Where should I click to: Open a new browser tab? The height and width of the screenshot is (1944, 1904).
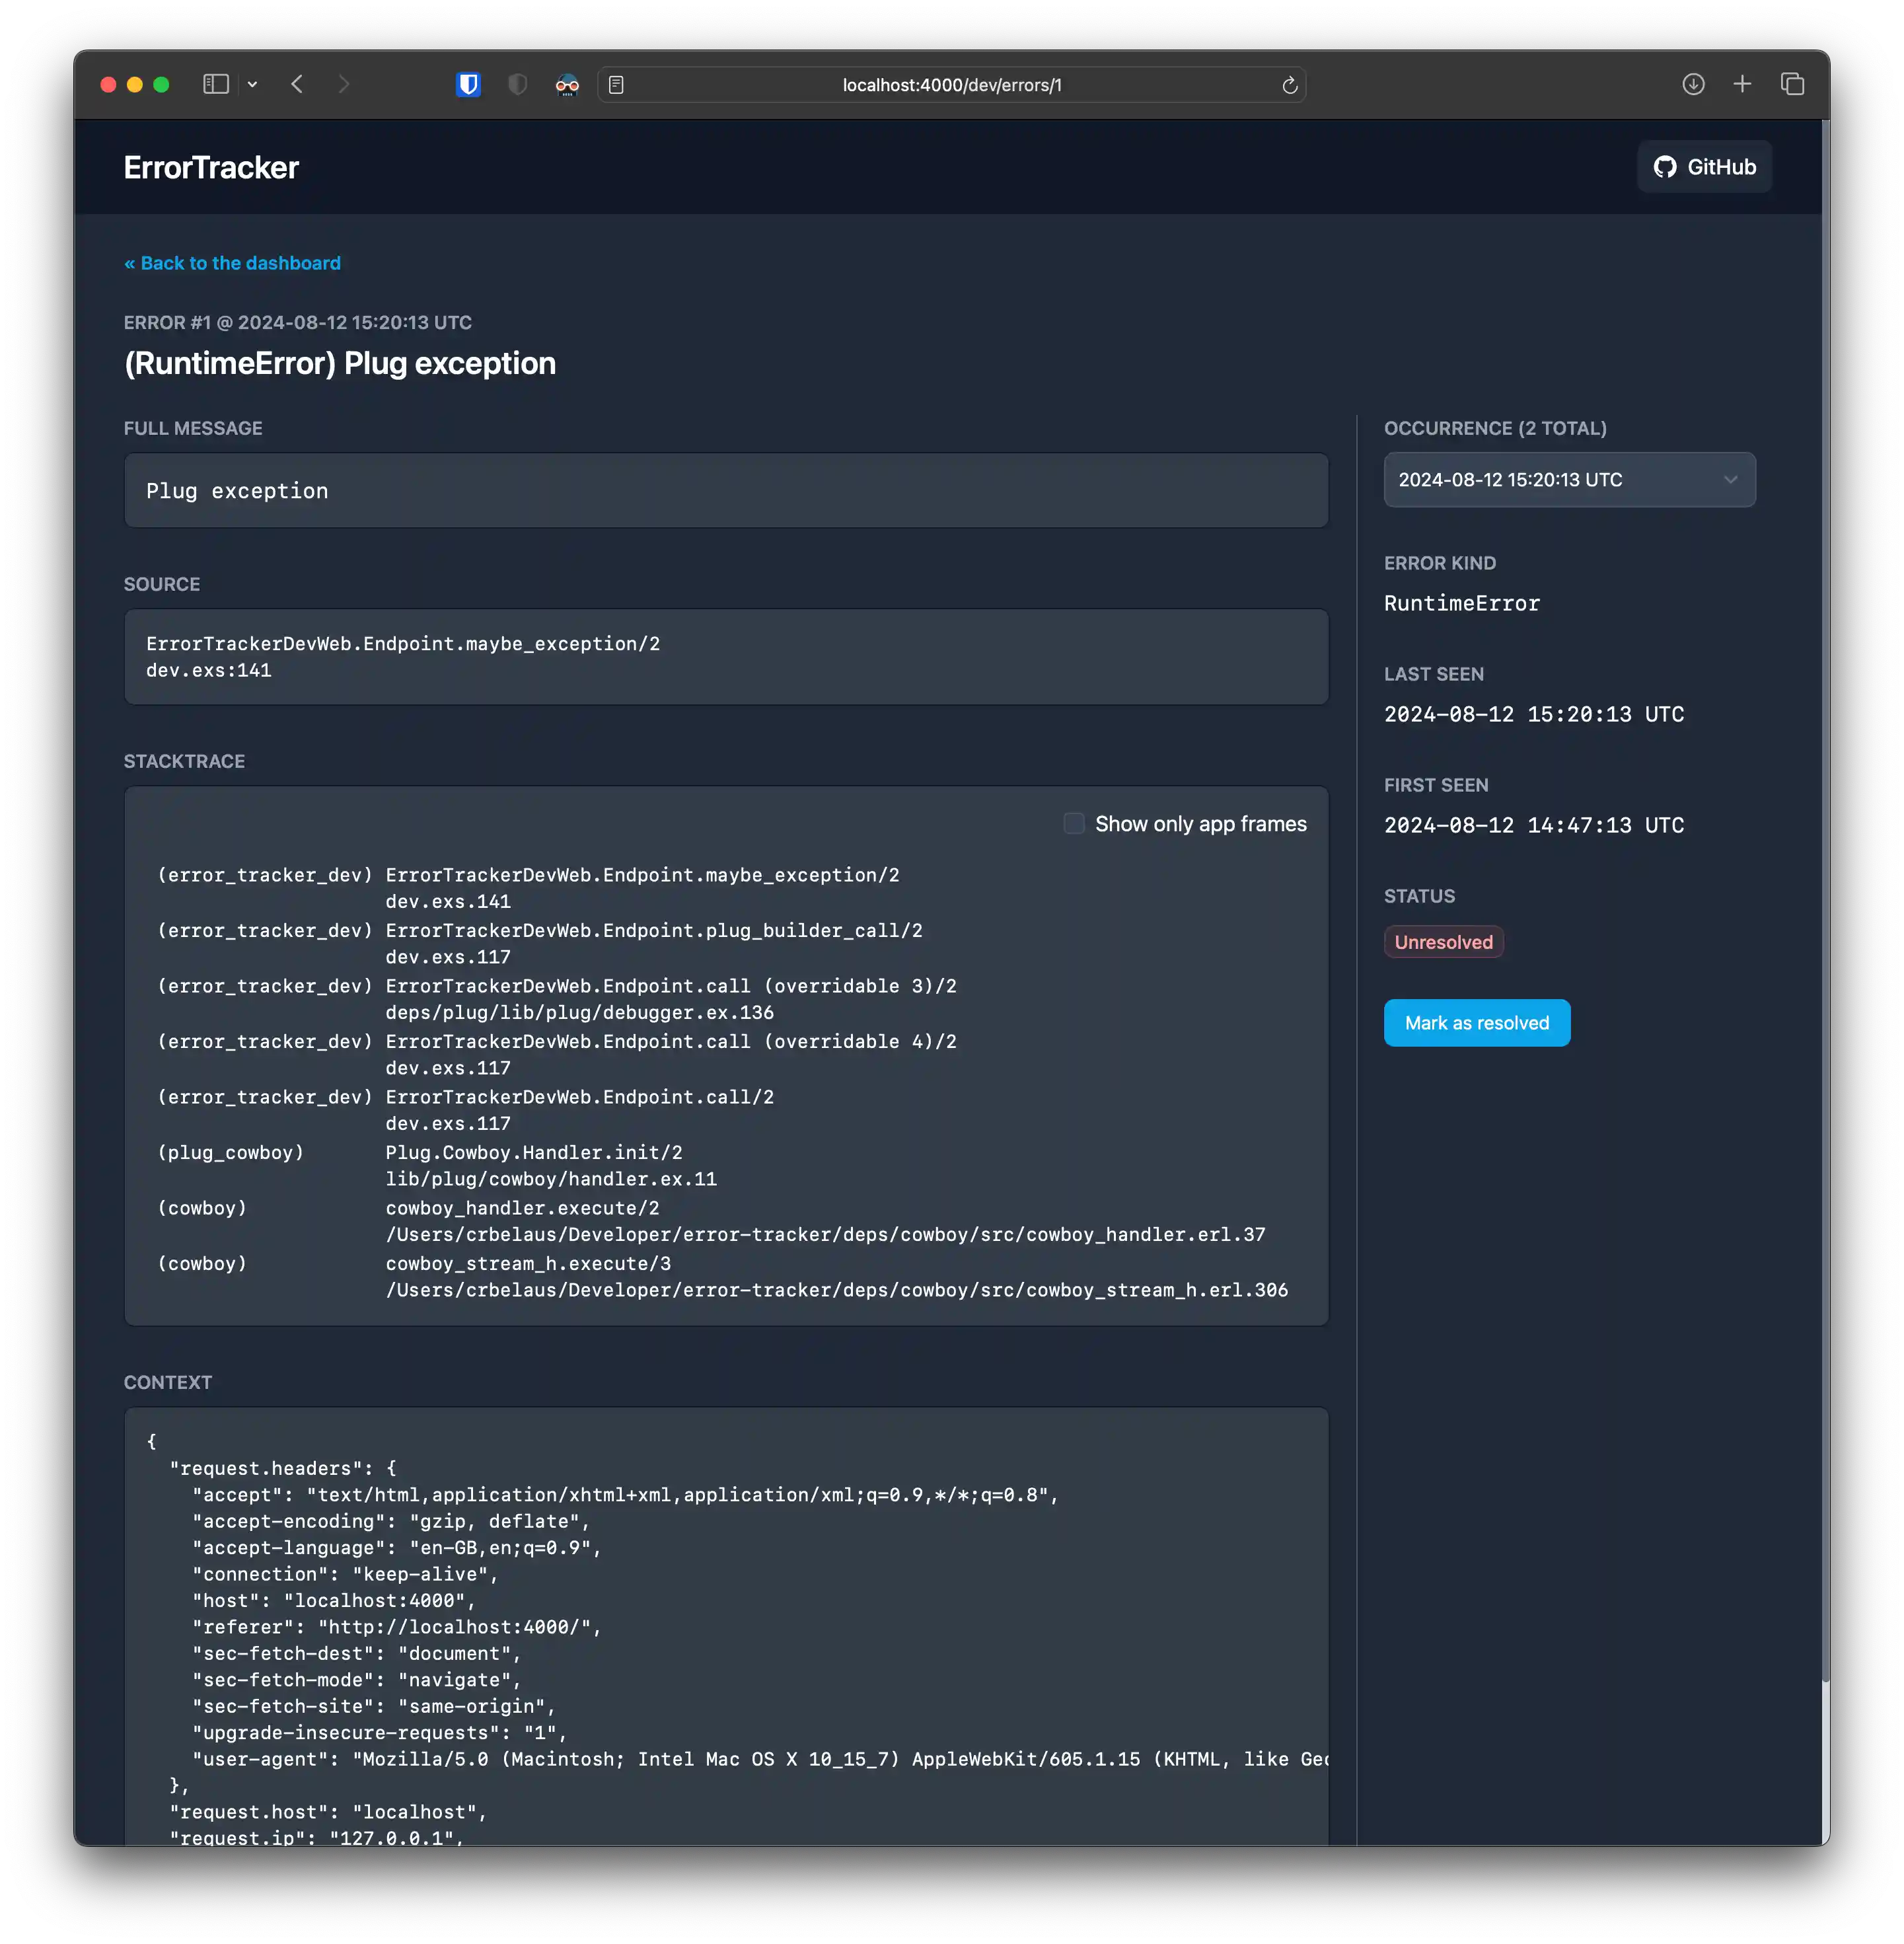(1743, 84)
